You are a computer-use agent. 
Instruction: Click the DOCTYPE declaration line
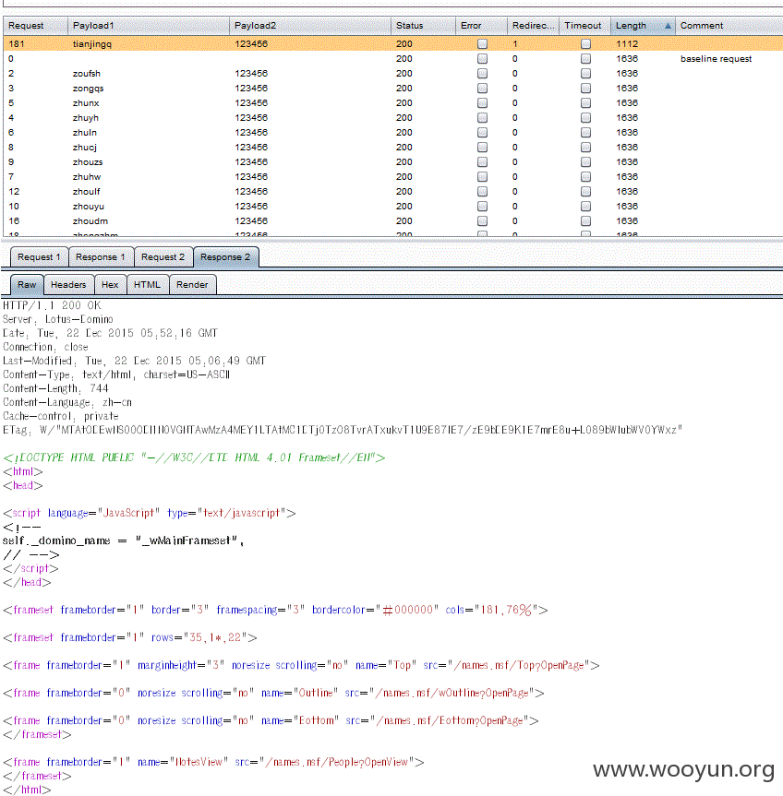[x=194, y=457]
